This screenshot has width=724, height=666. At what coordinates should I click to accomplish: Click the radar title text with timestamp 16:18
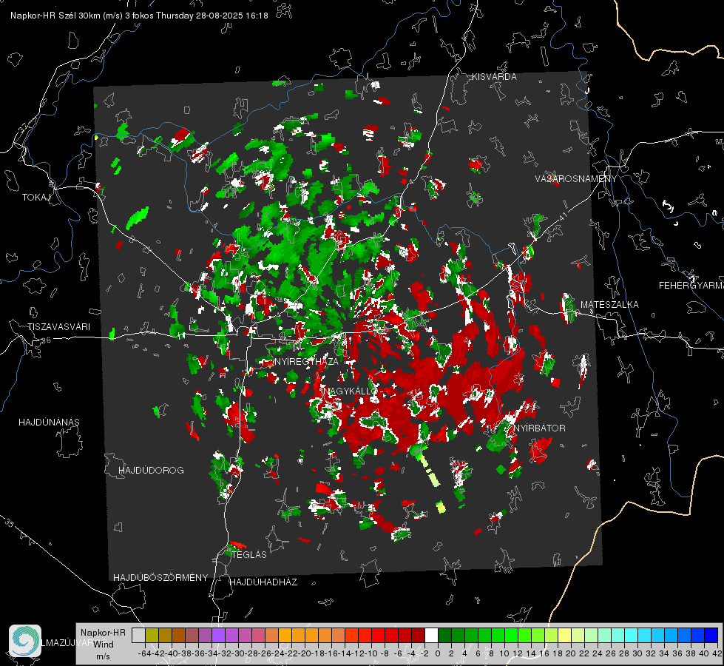139,16
